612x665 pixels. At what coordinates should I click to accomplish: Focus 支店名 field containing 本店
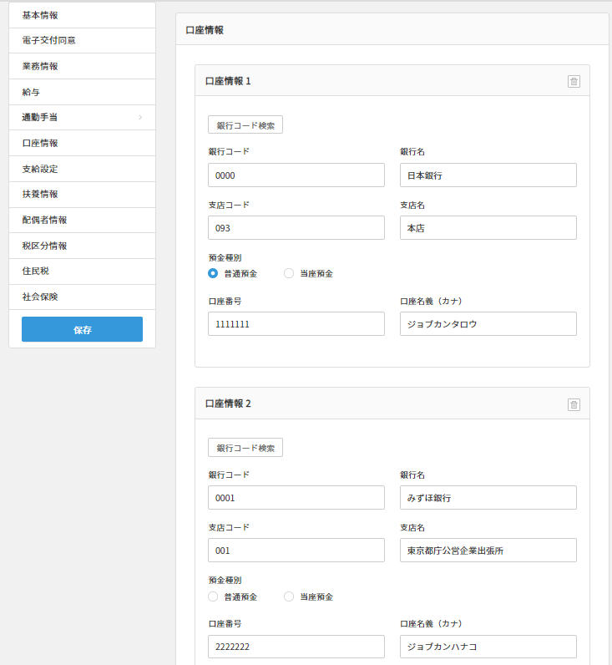488,228
